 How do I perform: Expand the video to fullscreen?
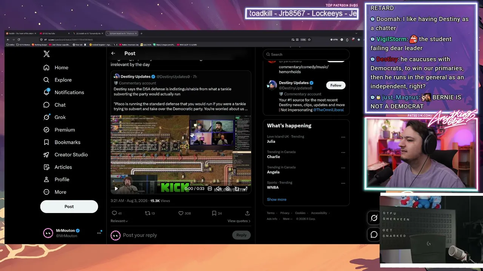246,189
